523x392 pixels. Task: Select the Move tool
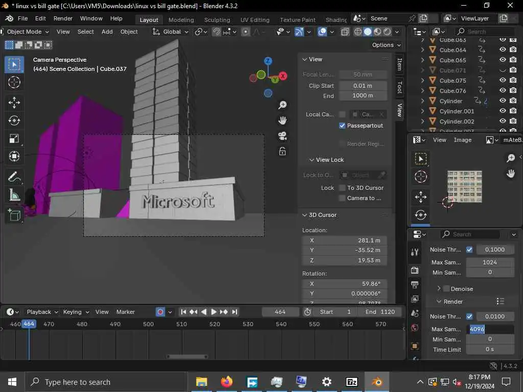(14, 103)
